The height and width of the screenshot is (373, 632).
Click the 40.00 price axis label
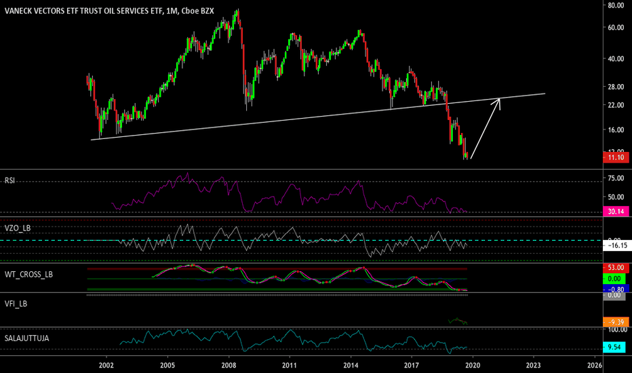(x=616, y=59)
